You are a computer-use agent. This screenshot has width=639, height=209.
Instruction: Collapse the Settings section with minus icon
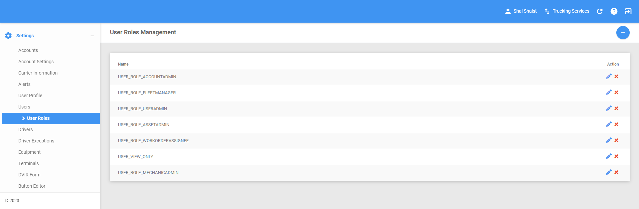[x=92, y=36]
